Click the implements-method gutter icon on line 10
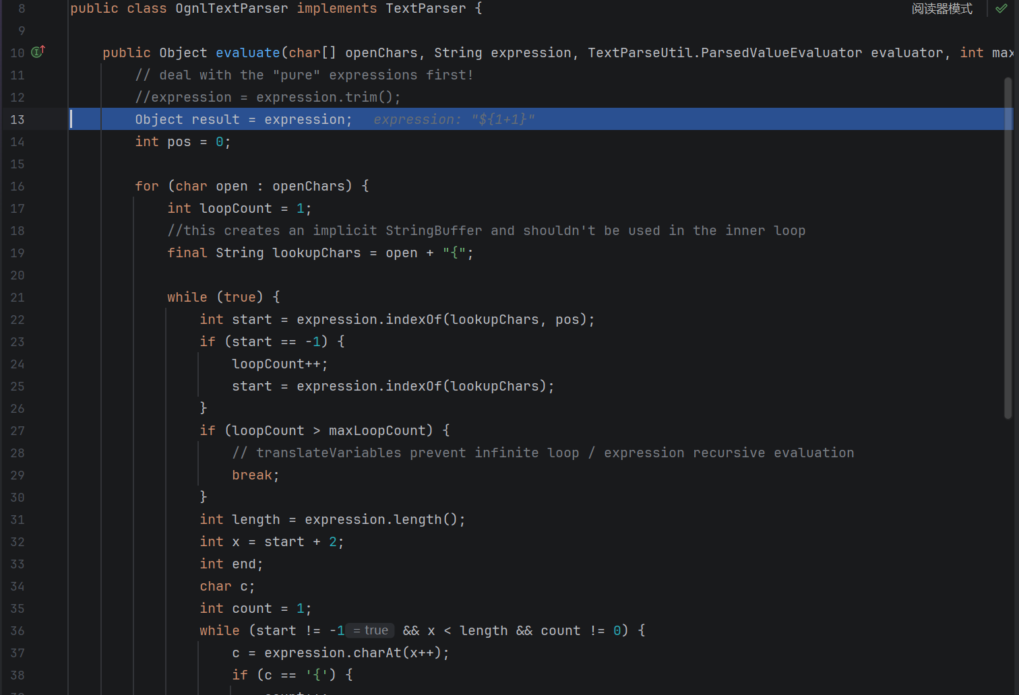This screenshot has width=1019, height=695. pyautogui.click(x=38, y=51)
